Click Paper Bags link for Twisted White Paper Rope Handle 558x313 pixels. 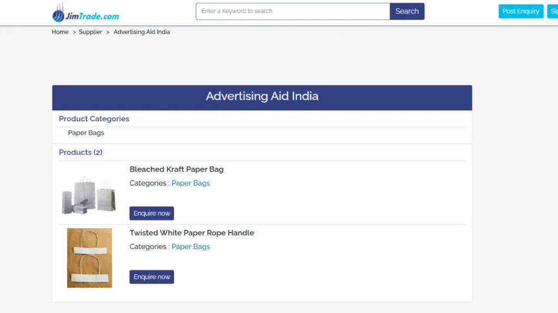191,246
